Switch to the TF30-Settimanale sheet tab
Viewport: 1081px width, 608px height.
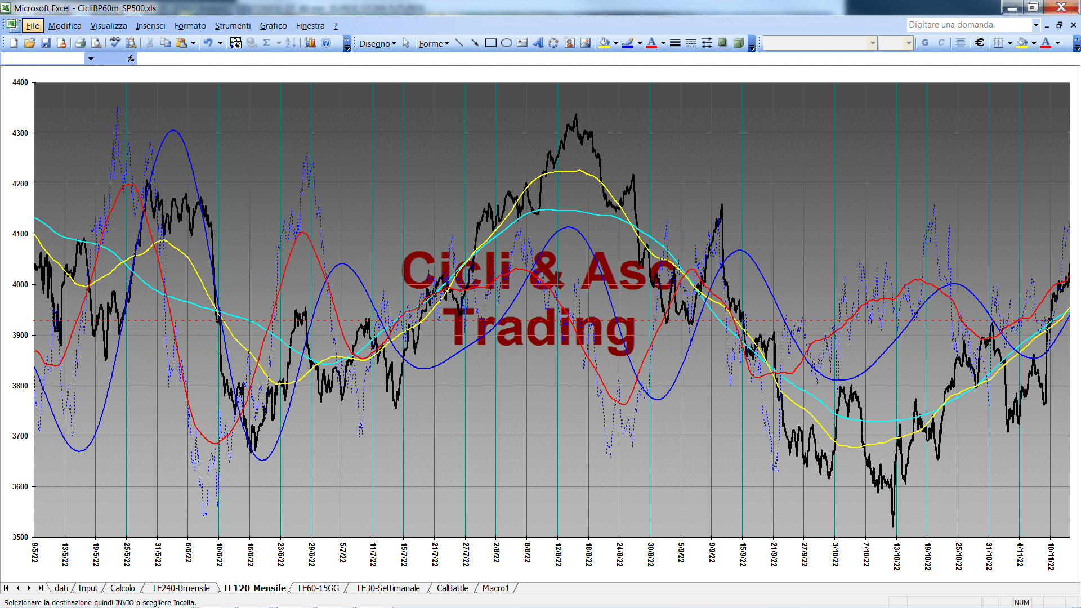387,588
